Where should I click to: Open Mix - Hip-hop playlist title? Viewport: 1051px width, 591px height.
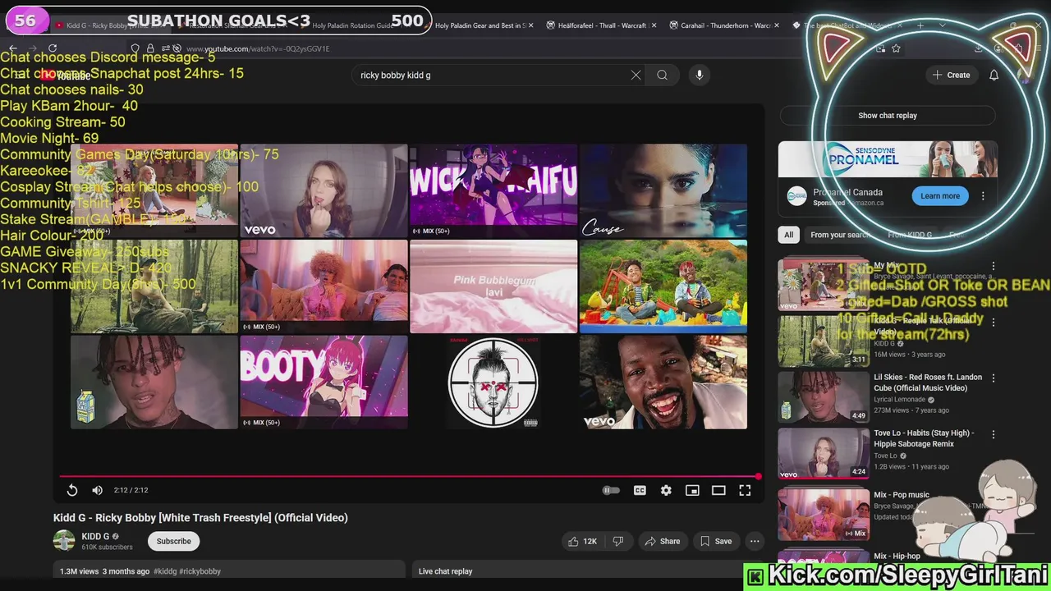pos(897,557)
